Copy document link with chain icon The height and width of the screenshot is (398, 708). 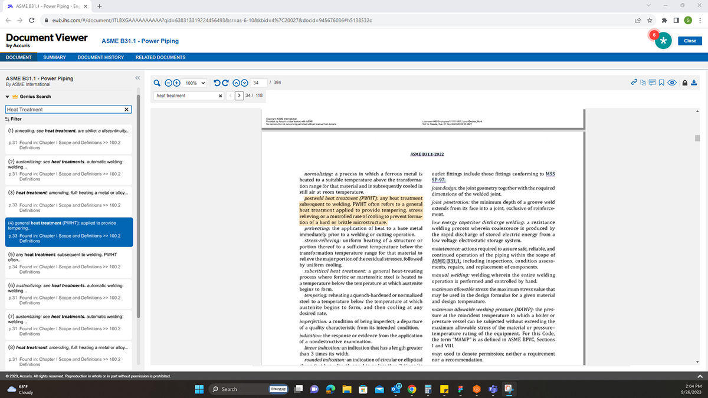[x=634, y=83]
